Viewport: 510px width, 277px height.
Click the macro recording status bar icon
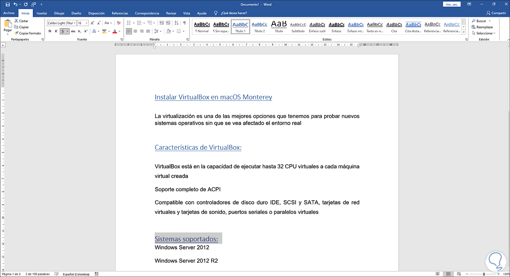[97, 274]
